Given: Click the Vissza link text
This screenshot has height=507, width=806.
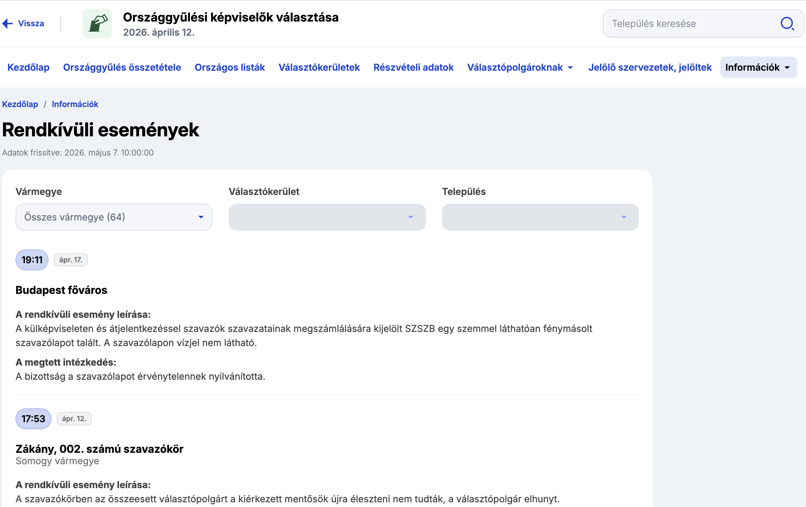Looking at the screenshot, I should click(x=31, y=24).
